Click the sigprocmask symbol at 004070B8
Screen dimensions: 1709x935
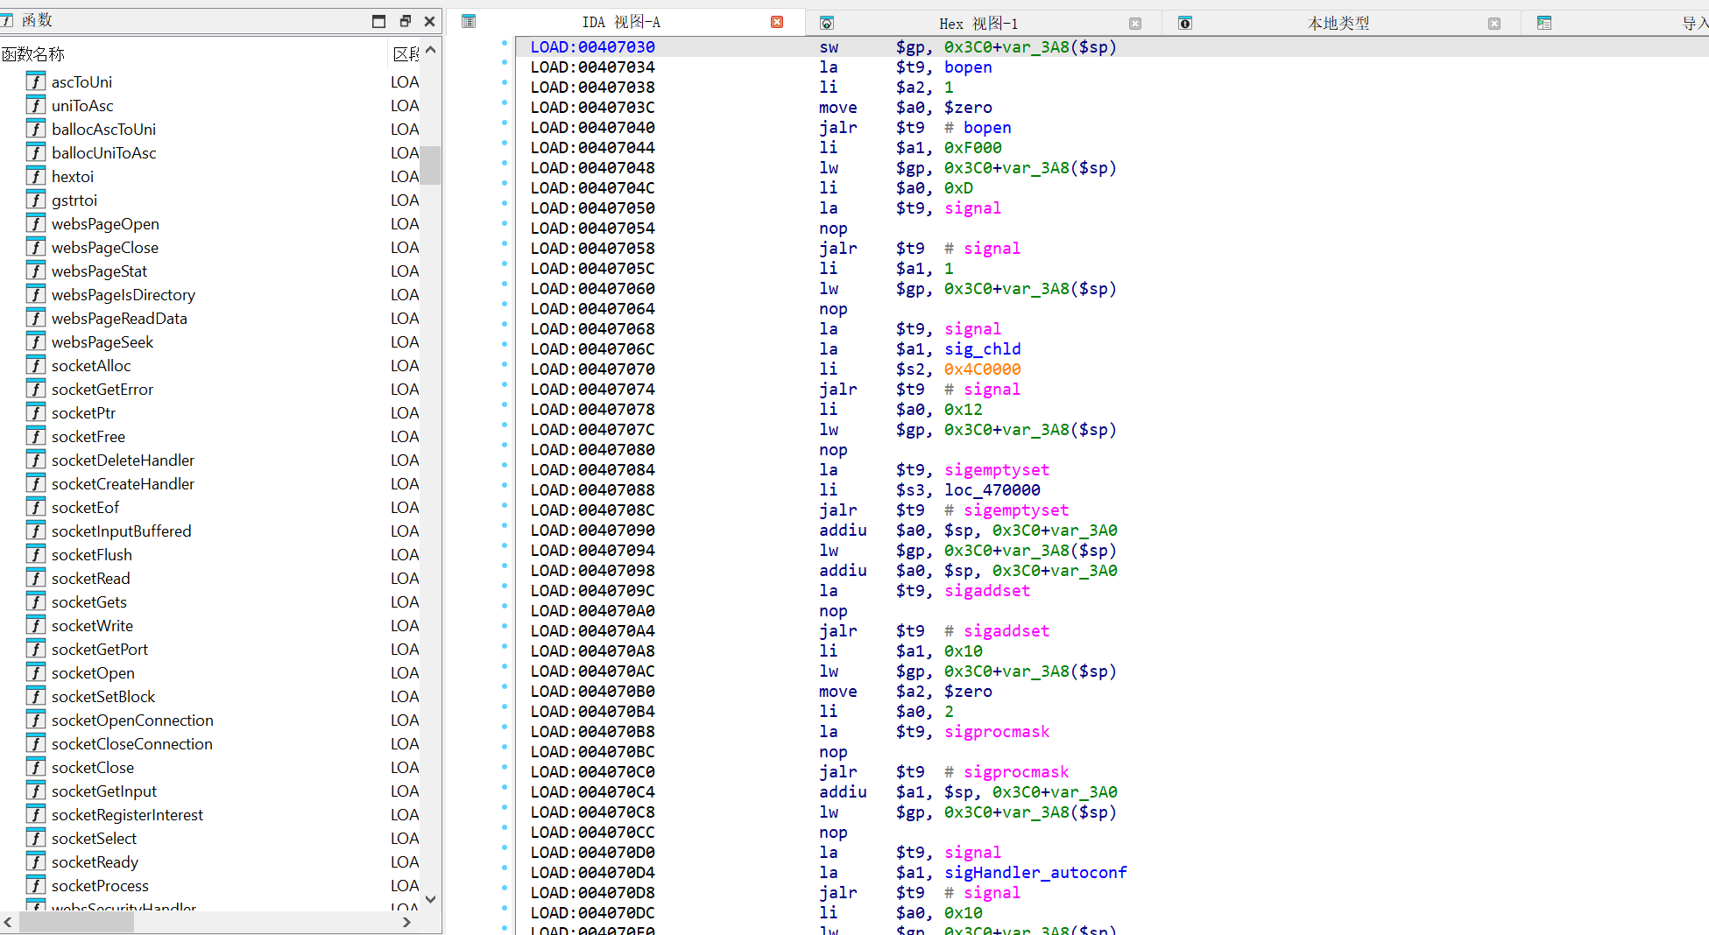tap(997, 731)
